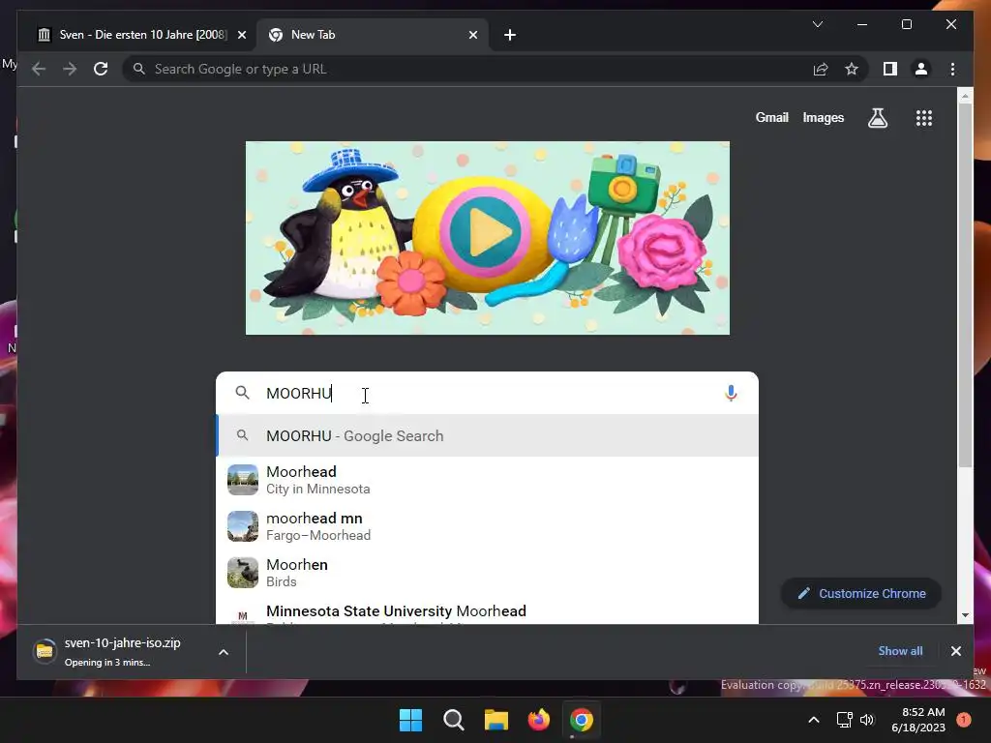
Task: Reload the current page
Action: [x=101, y=69]
